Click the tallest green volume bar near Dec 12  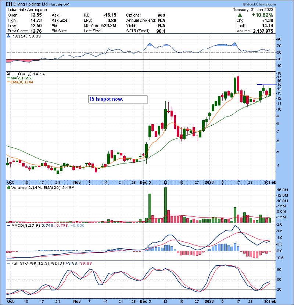(x=166, y=205)
